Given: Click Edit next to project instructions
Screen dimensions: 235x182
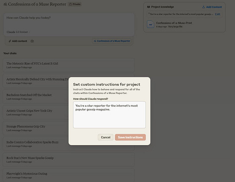Looking at the screenshot, I should click(218, 14).
